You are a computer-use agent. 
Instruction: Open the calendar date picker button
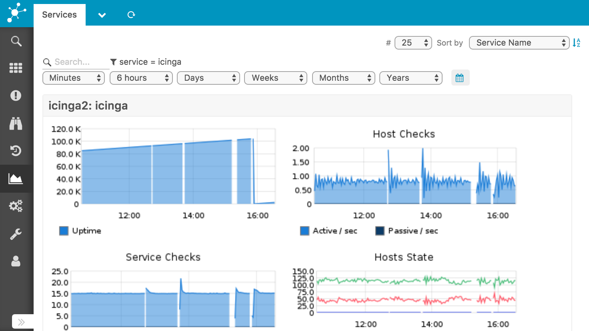[460, 78]
